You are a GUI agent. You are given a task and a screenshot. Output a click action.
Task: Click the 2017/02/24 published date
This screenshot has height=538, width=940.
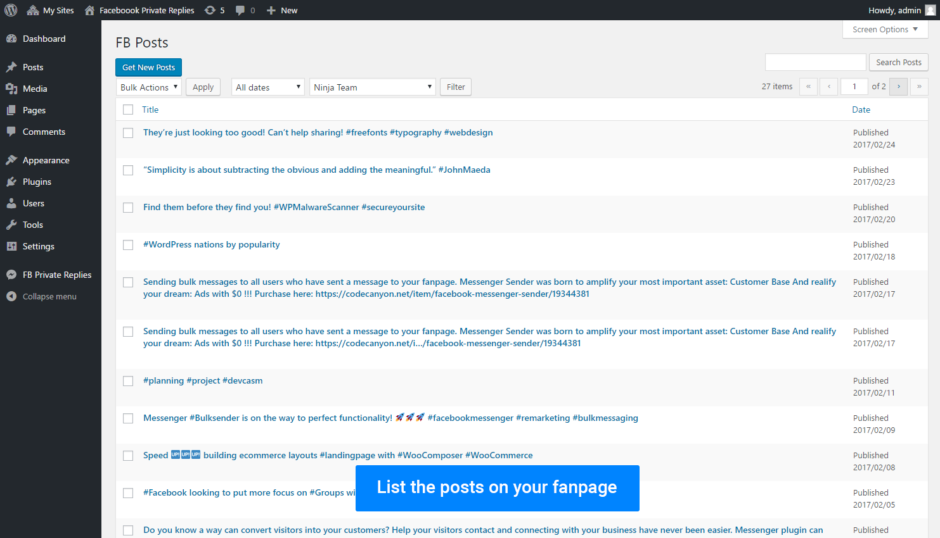tap(874, 144)
